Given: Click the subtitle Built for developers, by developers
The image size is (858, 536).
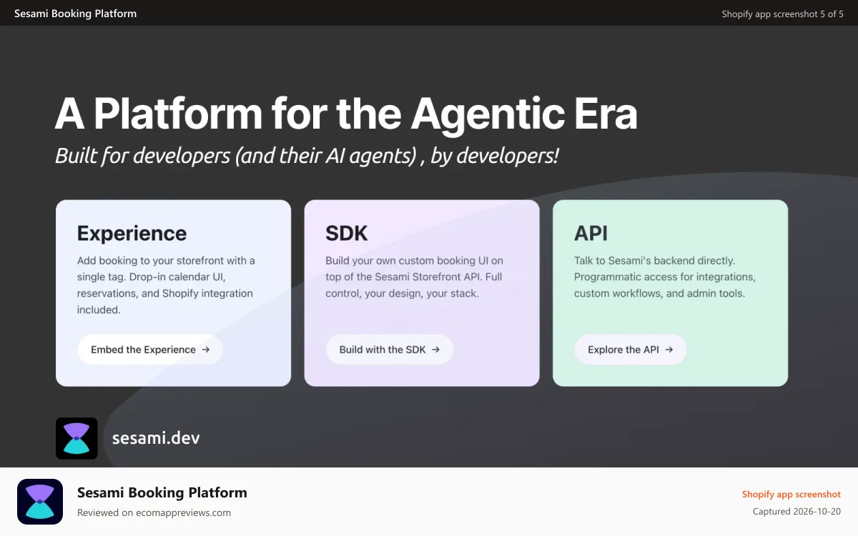Looking at the screenshot, I should click(307, 155).
